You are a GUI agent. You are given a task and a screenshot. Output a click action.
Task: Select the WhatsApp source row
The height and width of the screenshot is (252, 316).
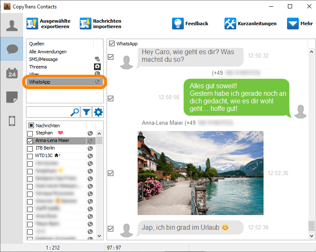[65, 82]
